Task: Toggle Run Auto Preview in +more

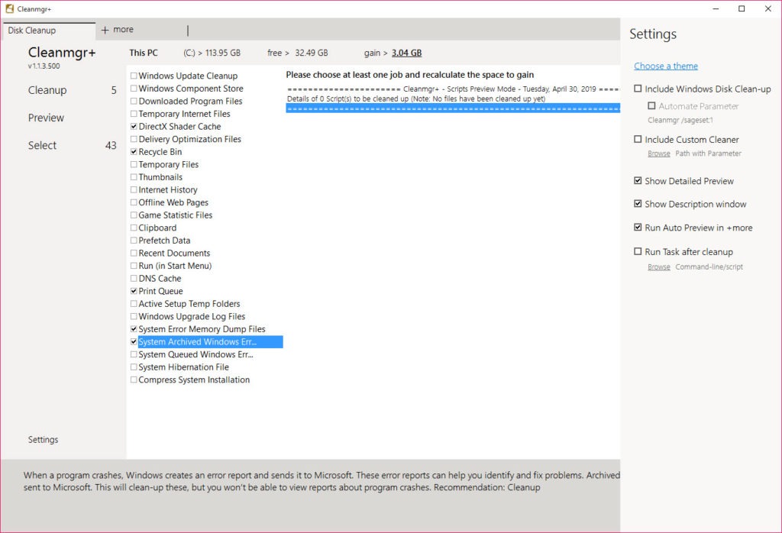Action: point(638,228)
